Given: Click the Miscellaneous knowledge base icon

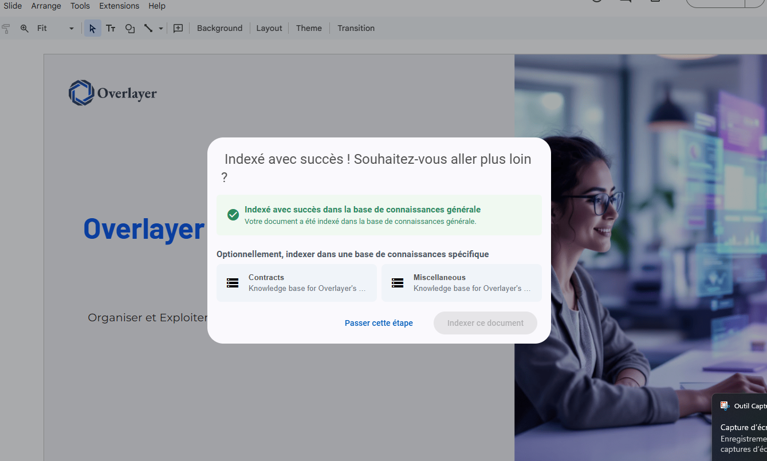Looking at the screenshot, I should coord(398,283).
